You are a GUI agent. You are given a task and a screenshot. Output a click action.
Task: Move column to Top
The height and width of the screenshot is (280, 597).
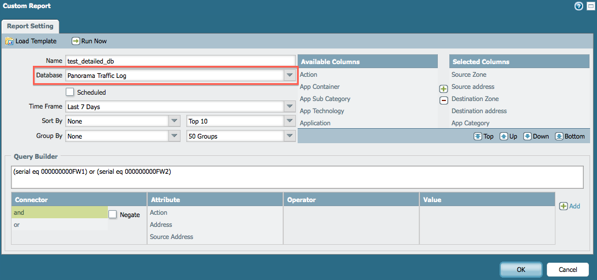coord(483,136)
